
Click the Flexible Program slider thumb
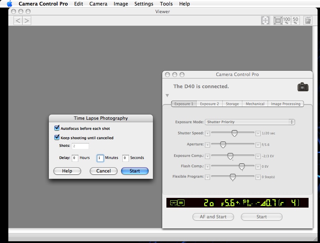click(233, 177)
